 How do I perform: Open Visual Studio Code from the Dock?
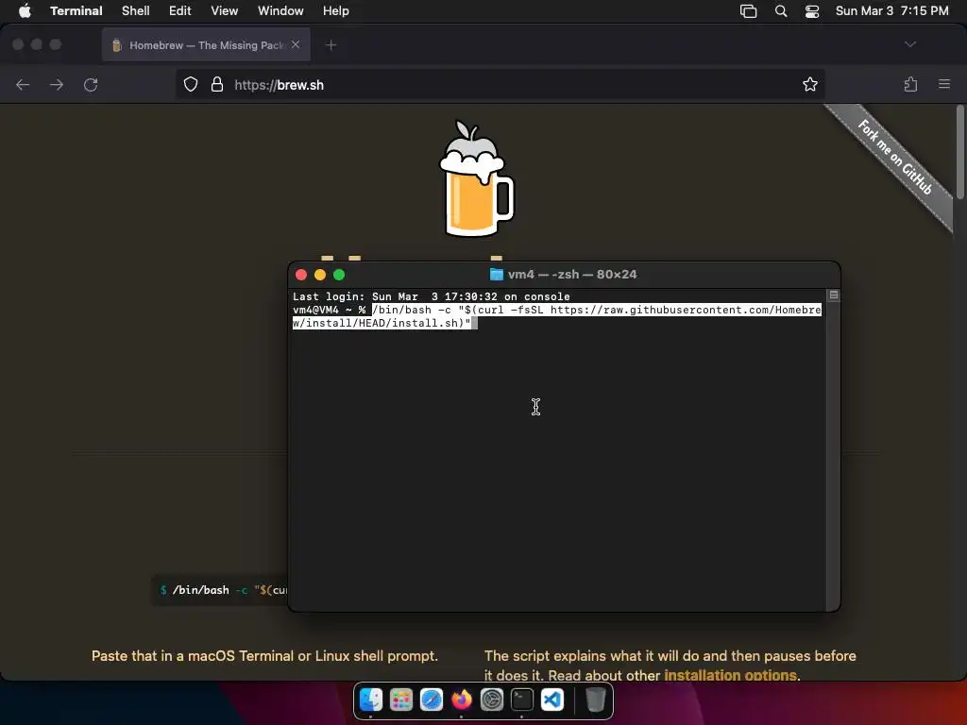coord(551,700)
